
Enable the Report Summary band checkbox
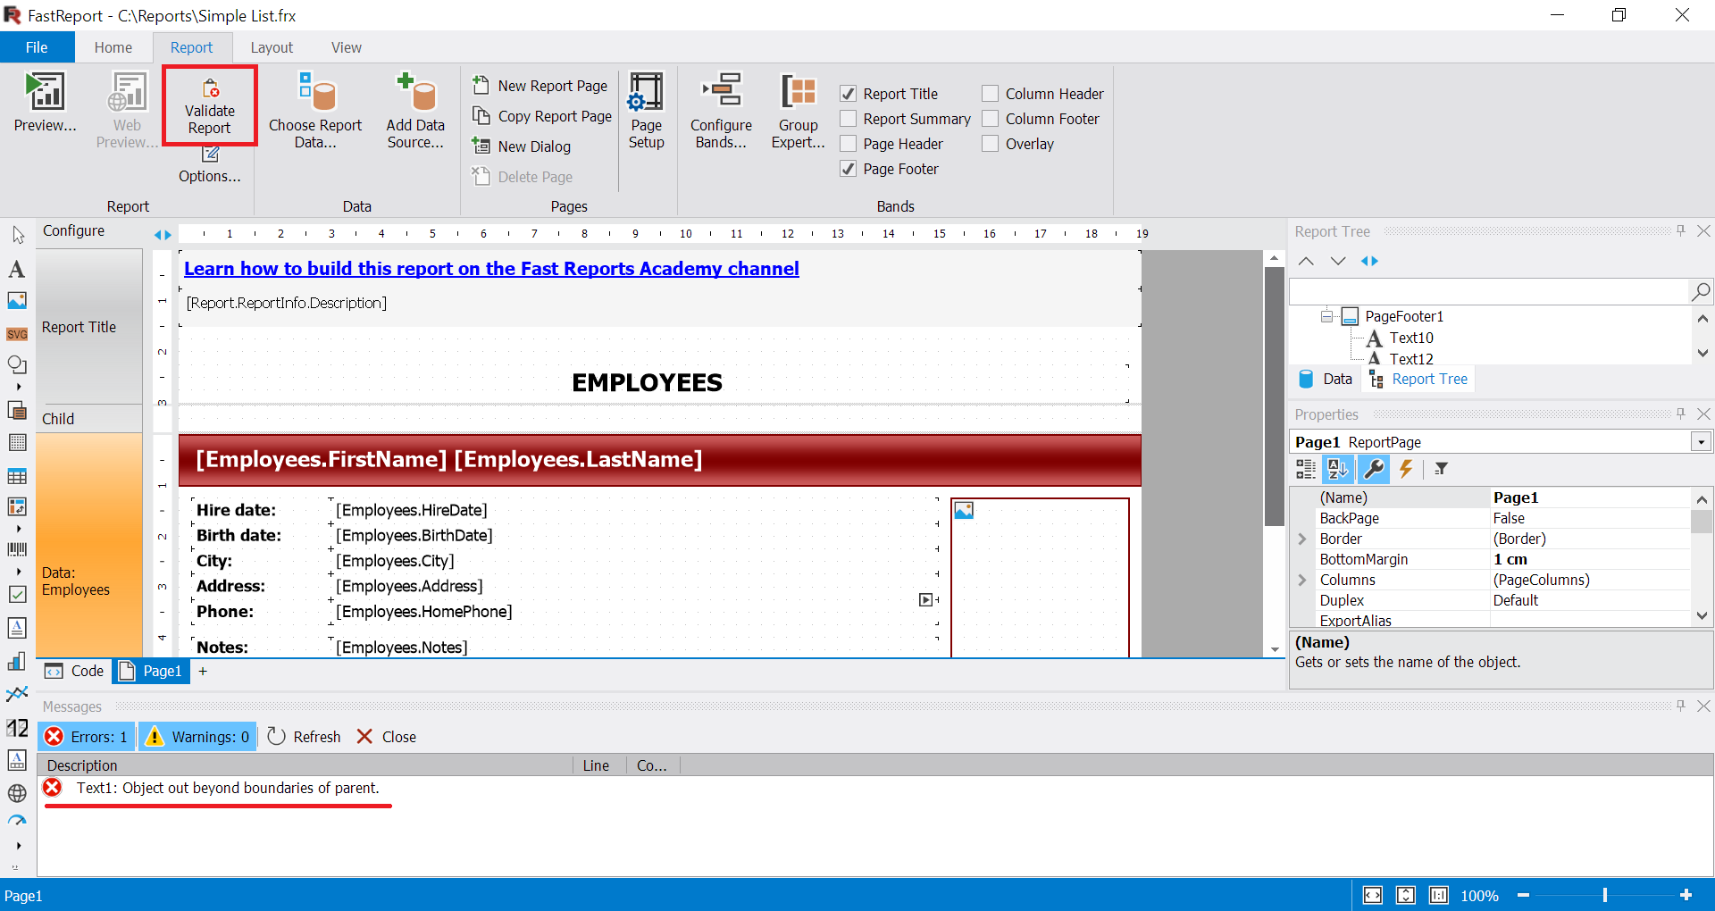tap(849, 119)
